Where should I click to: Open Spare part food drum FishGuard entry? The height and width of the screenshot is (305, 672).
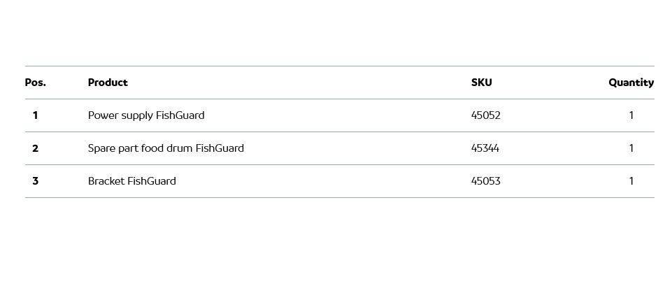[x=166, y=148]
